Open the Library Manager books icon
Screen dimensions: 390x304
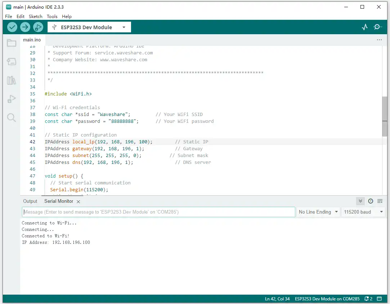click(x=12, y=80)
